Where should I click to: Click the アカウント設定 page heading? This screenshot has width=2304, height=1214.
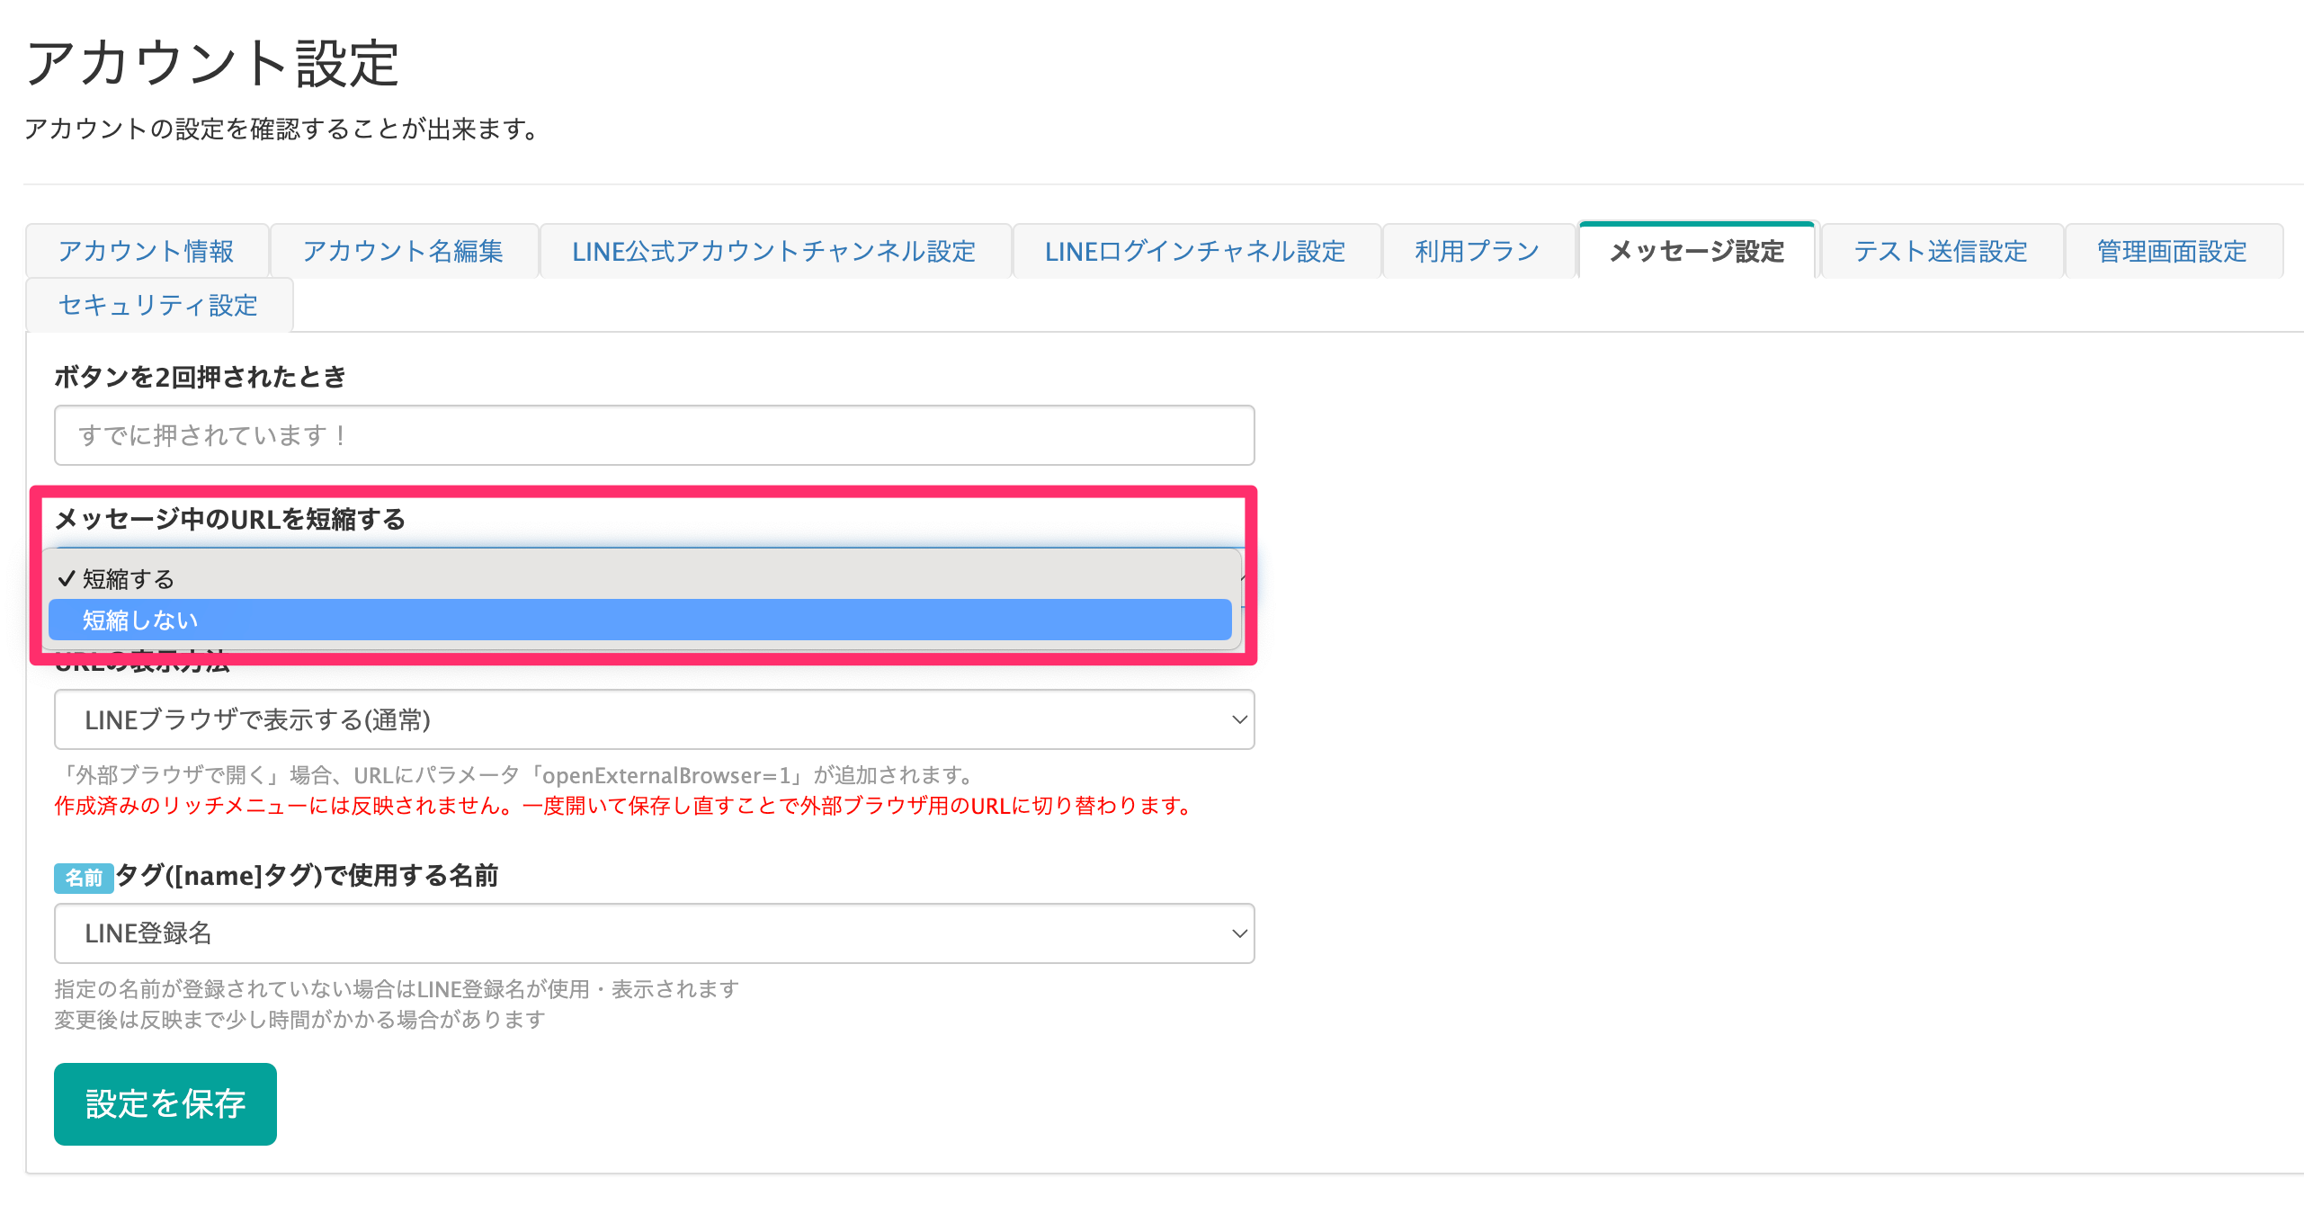pyautogui.click(x=213, y=64)
